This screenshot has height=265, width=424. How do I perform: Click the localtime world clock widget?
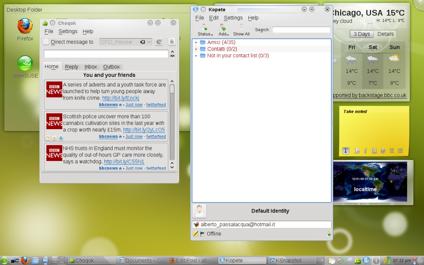coord(370,182)
